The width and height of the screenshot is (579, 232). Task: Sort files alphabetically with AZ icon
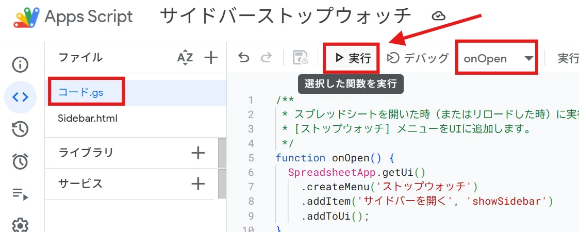[185, 58]
